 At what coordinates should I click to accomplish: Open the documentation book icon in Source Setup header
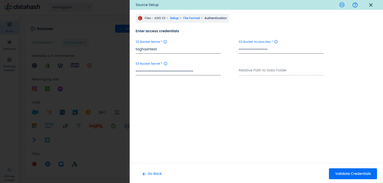pyautogui.click(x=342, y=5)
